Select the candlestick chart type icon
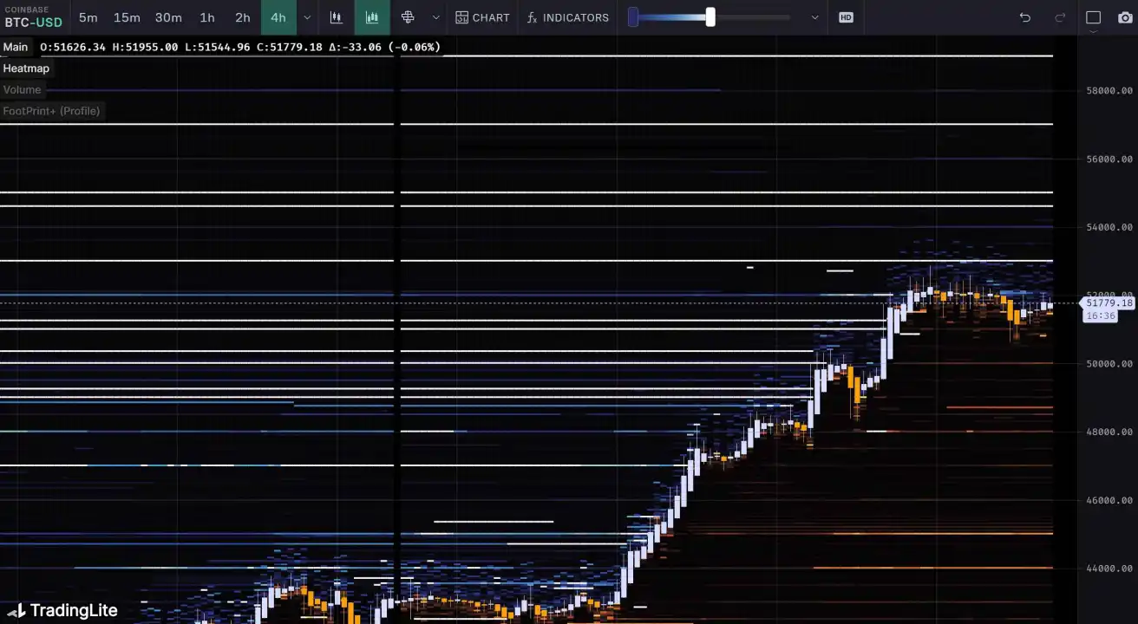The image size is (1138, 624). coord(336,17)
